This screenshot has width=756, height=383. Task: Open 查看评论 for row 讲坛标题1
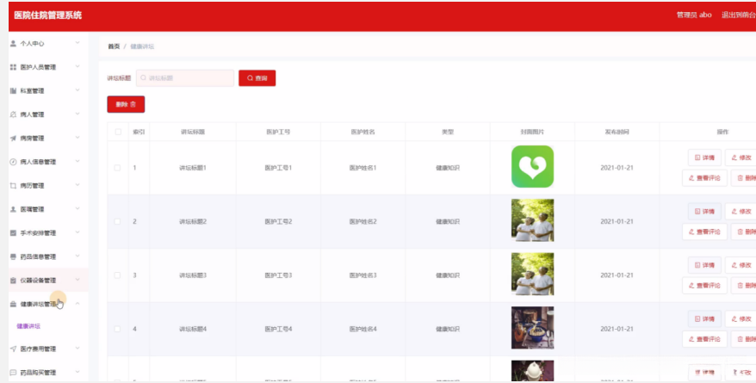(704, 178)
